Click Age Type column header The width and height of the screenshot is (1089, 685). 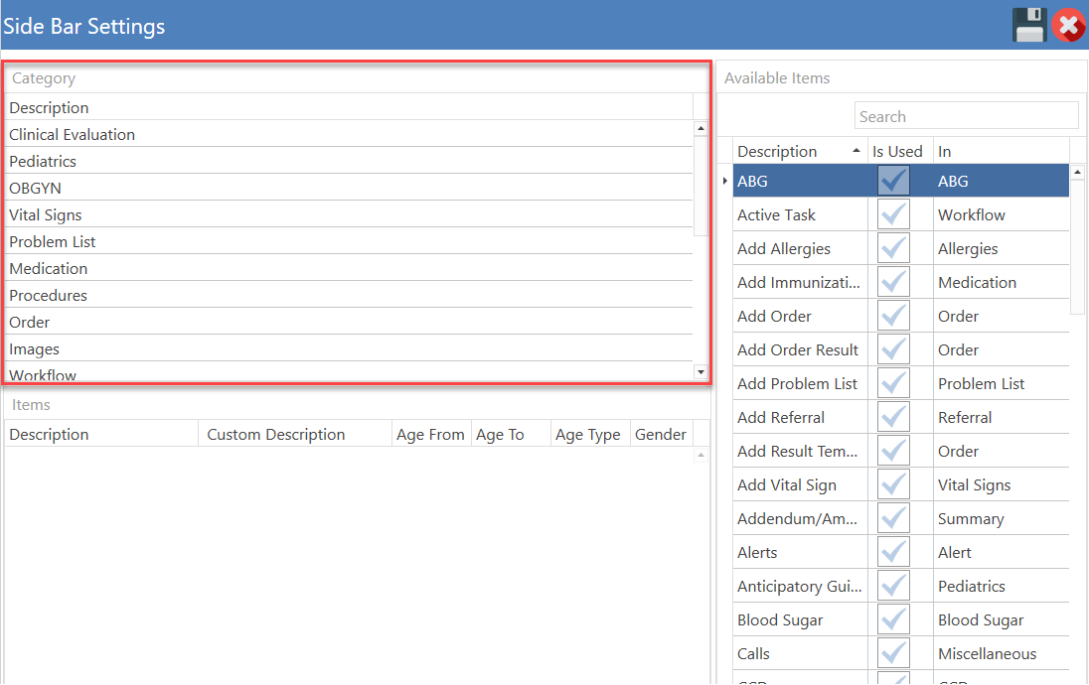(590, 434)
